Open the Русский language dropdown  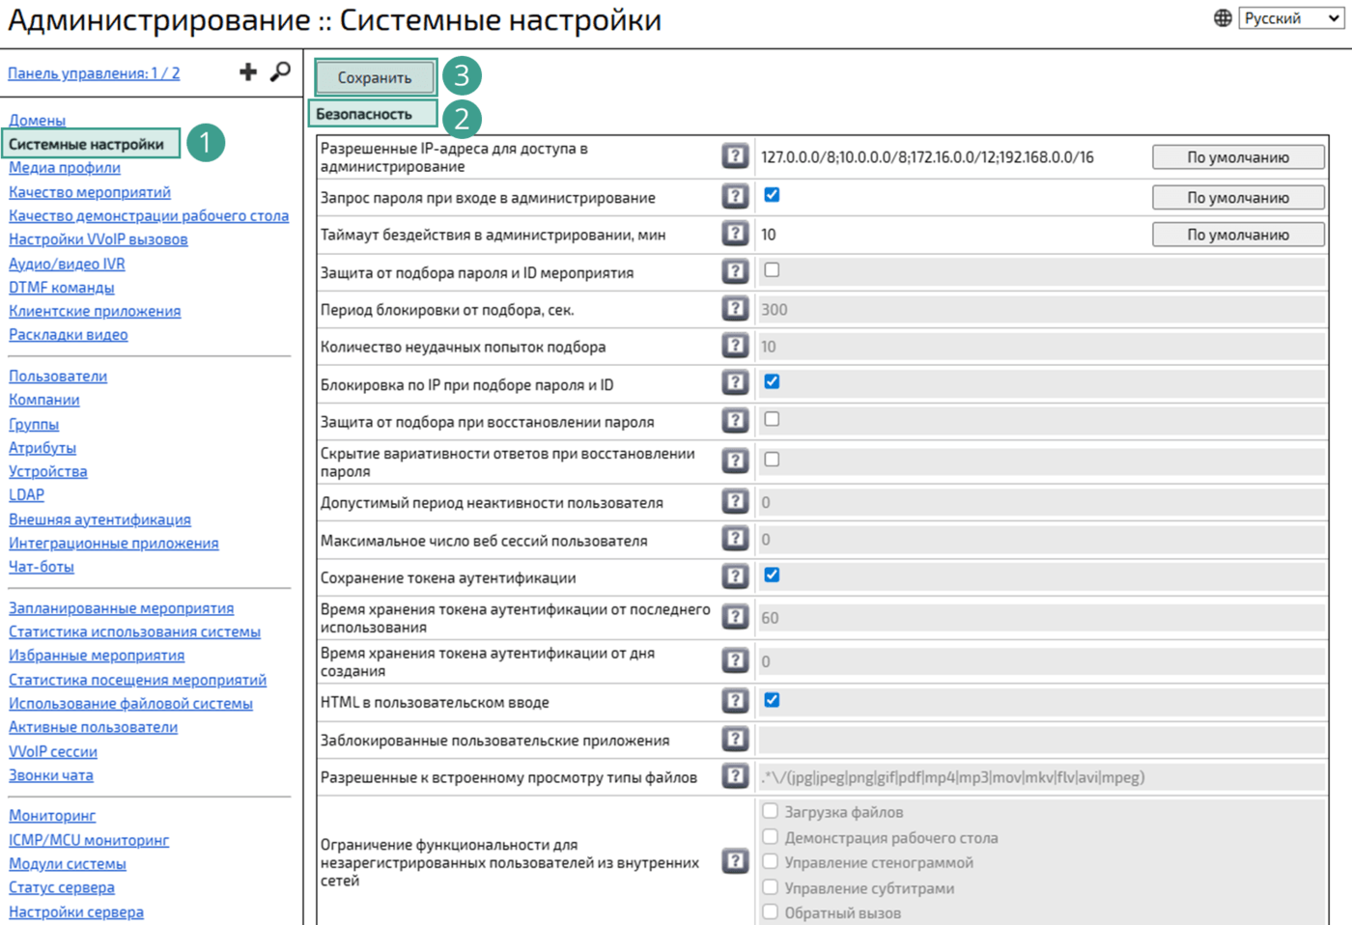[1292, 18]
